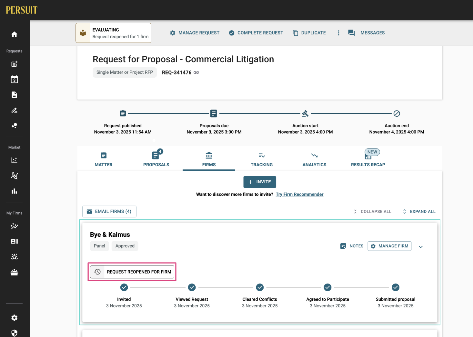This screenshot has height=337, width=473.
Task: Expand all firm cards
Action: pos(419,212)
